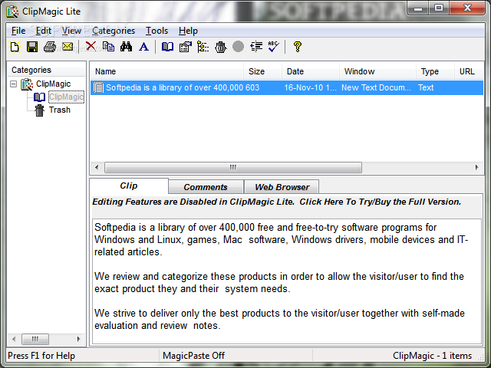Viewport: 491px width, 368px height.
Task: Click clip list horizontal scrollbar thumb
Action: click(233, 167)
